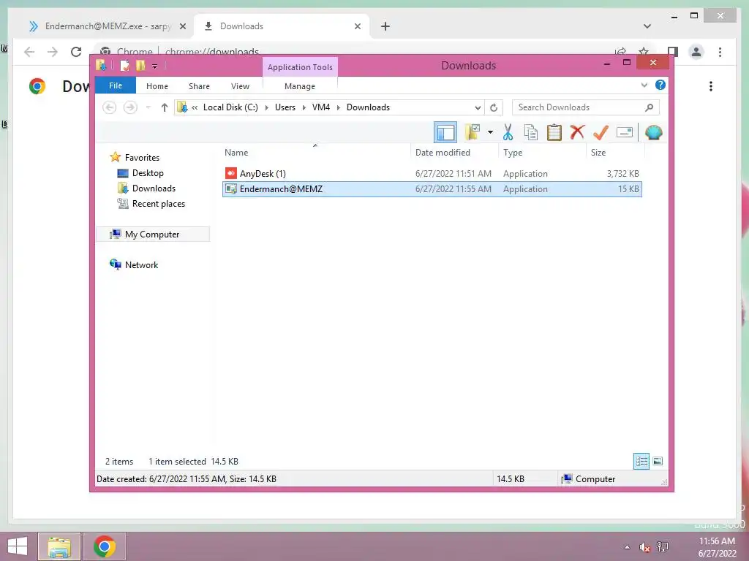The height and width of the screenshot is (561, 749).
Task: Cut selected file with scissors icon
Action: click(x=508, y=133)
